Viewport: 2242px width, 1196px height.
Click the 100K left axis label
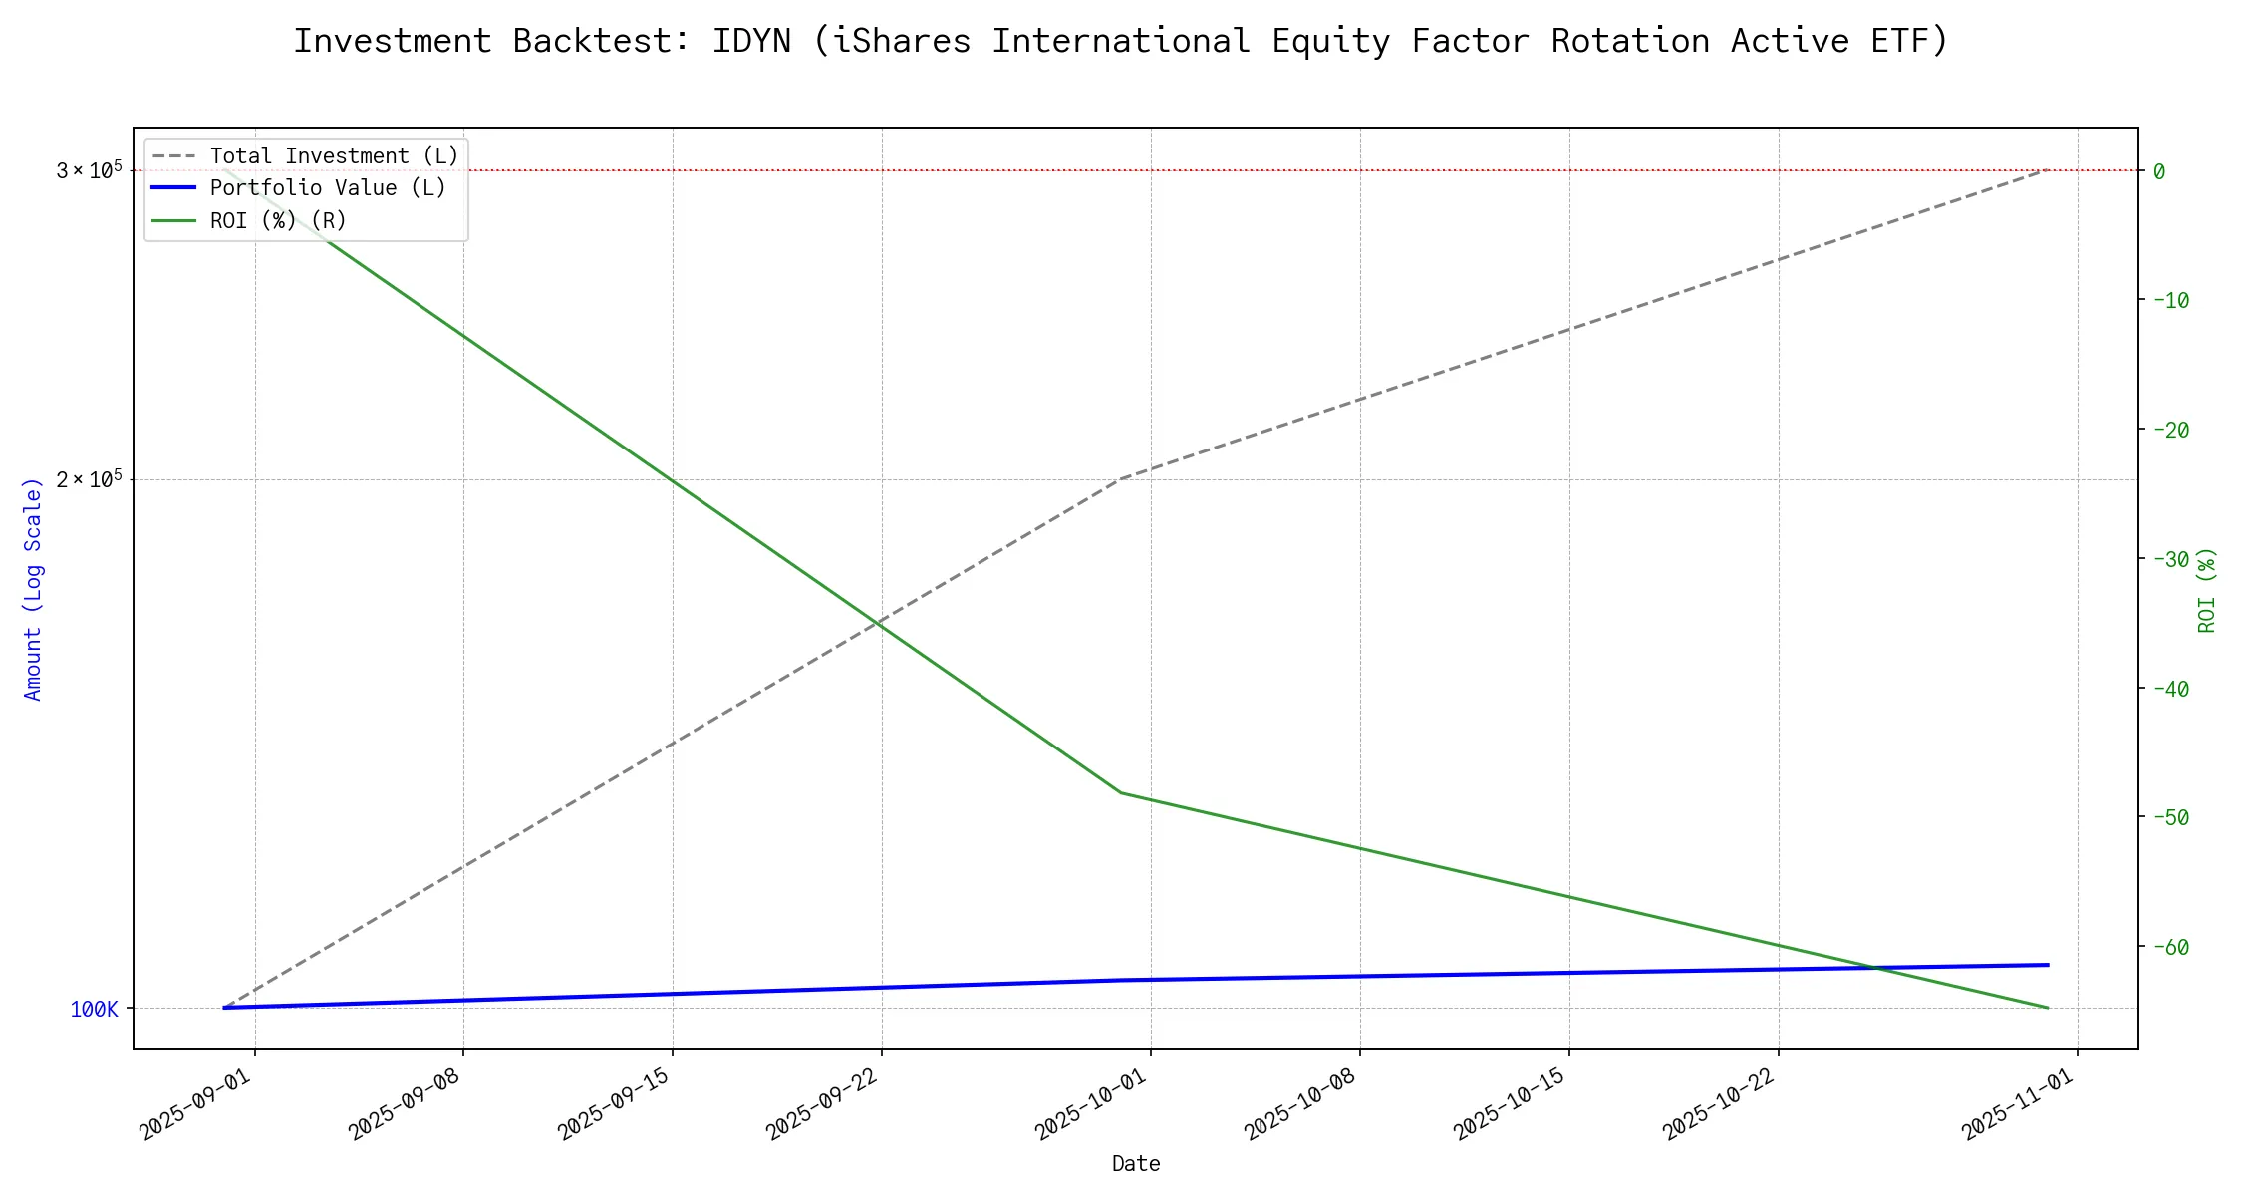(x=94, y=1010)
